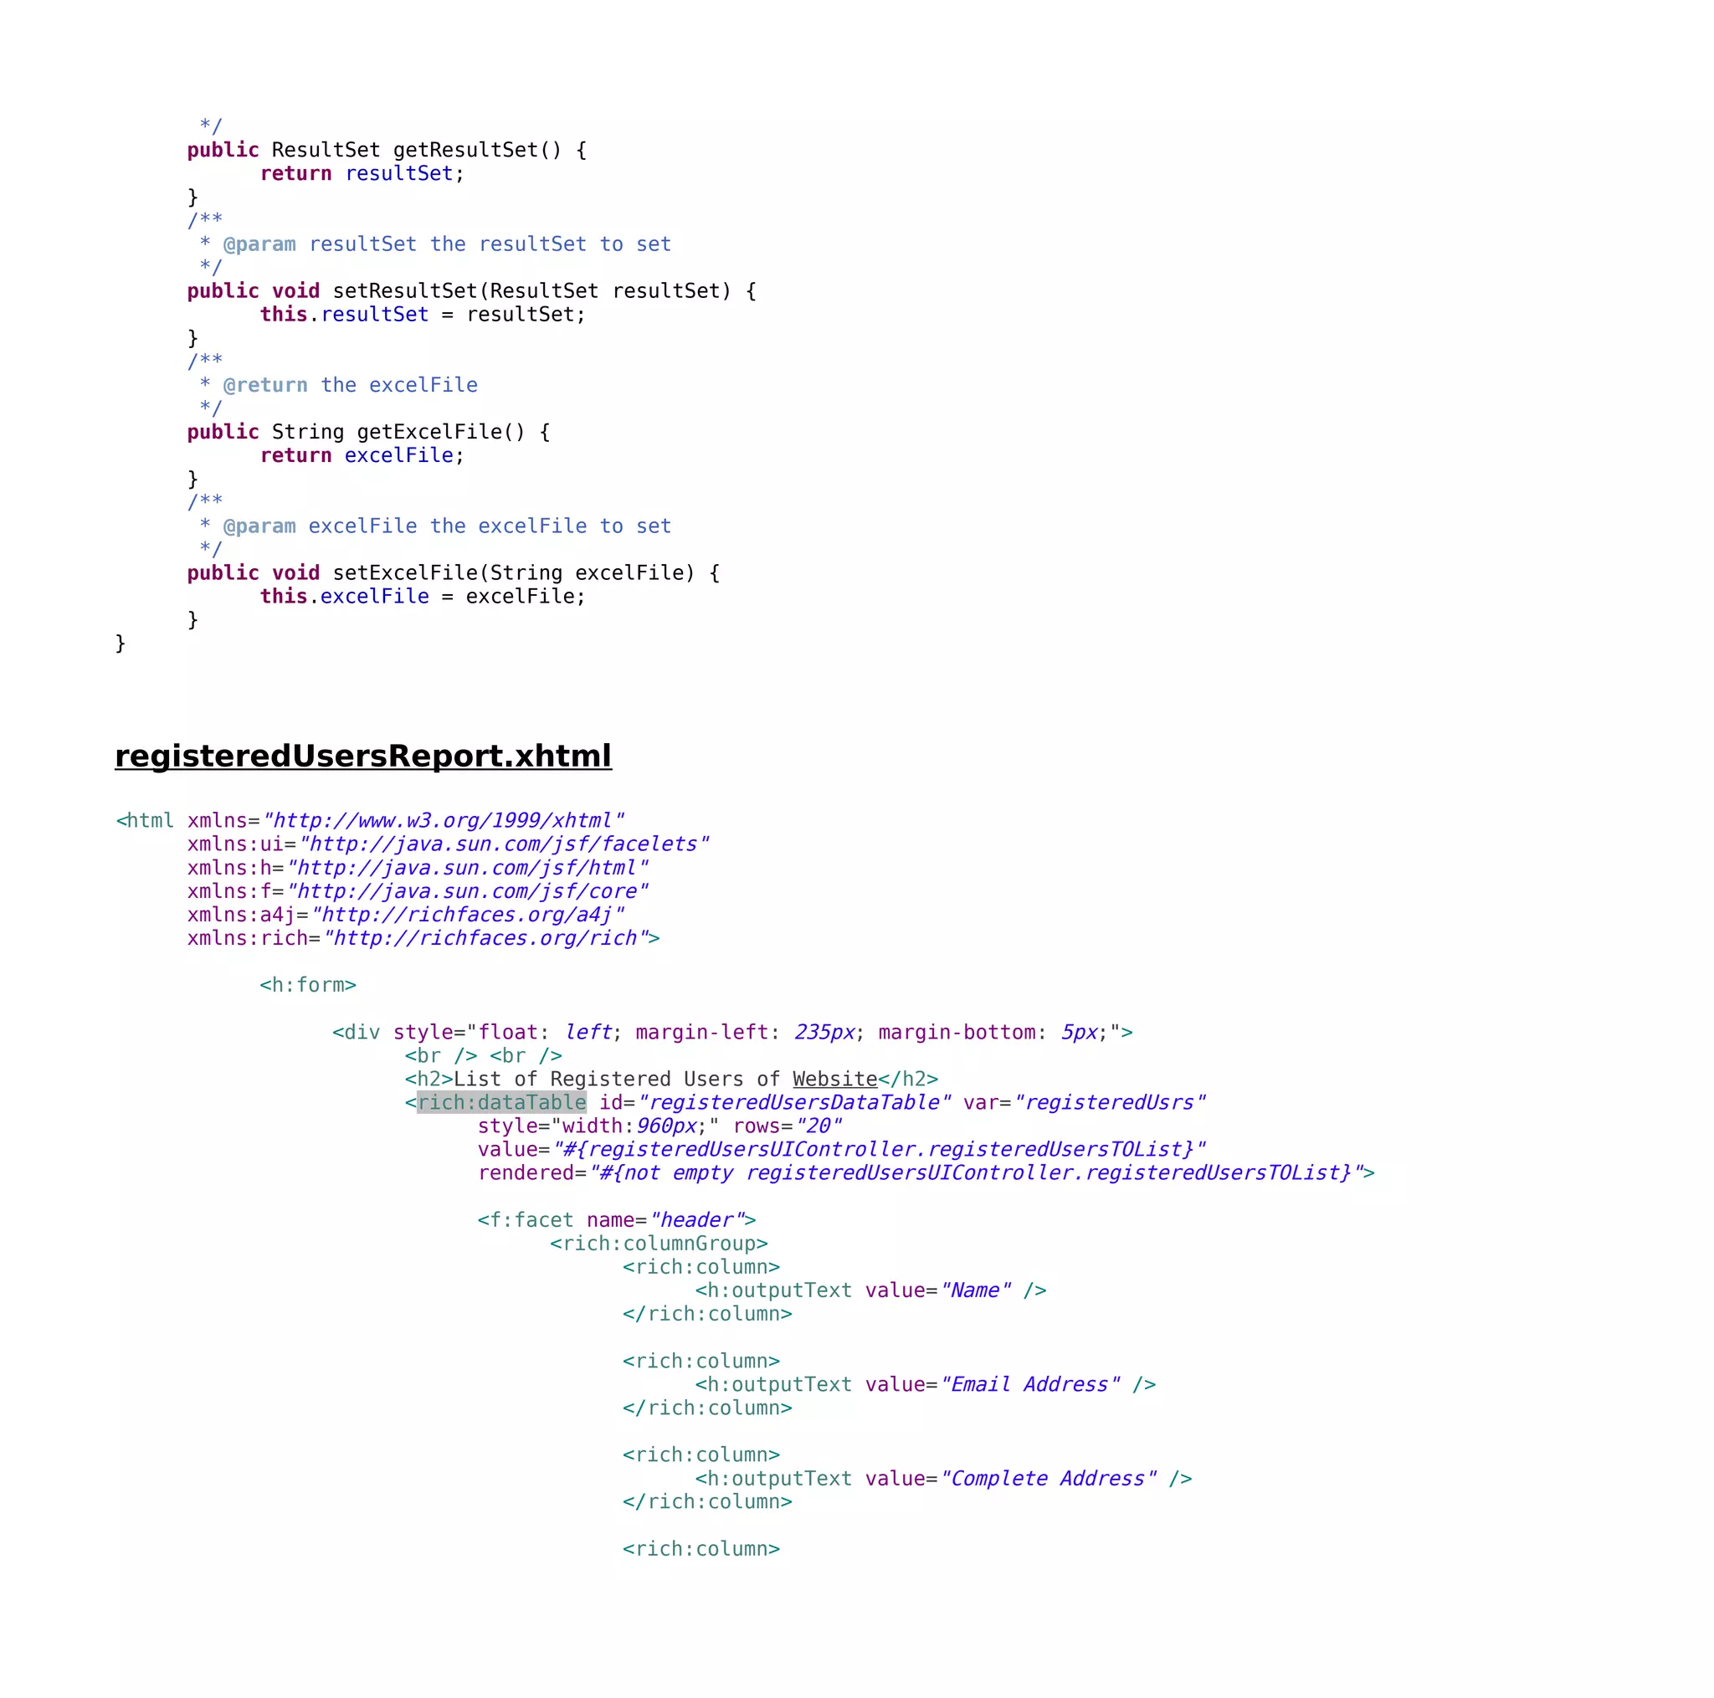1714x1698 pixels.
Task: Click the 'return excelFile;' statement
Action: 362,455
